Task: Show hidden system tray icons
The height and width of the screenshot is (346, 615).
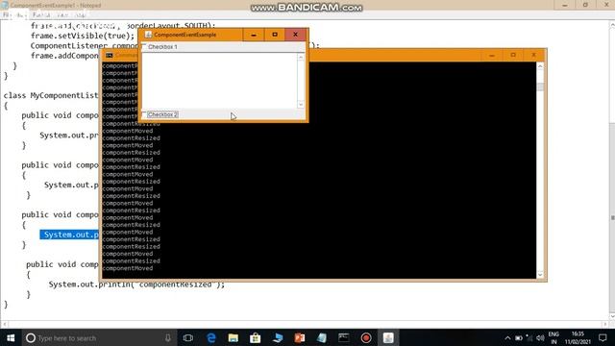Action: (507, 337)
